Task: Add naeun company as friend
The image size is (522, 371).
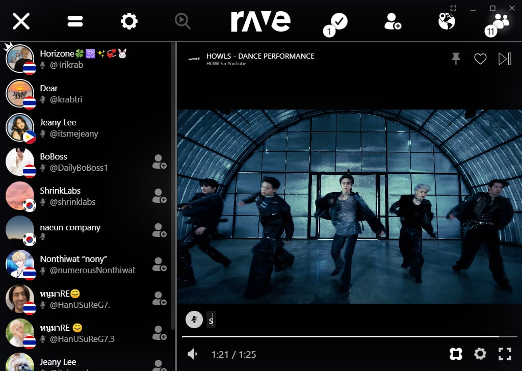Action: [x=160, y=230]
